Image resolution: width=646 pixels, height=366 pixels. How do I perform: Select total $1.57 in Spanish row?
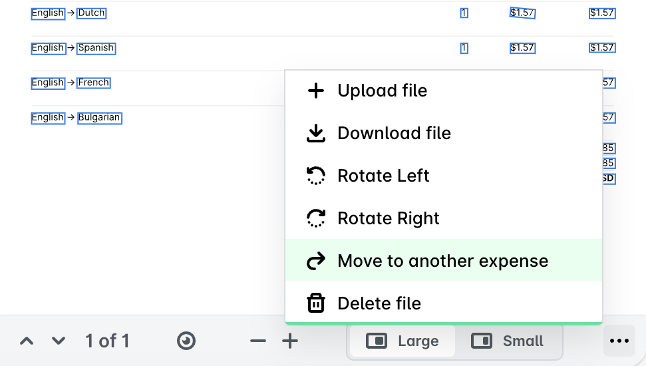click(x=602, y=48)
